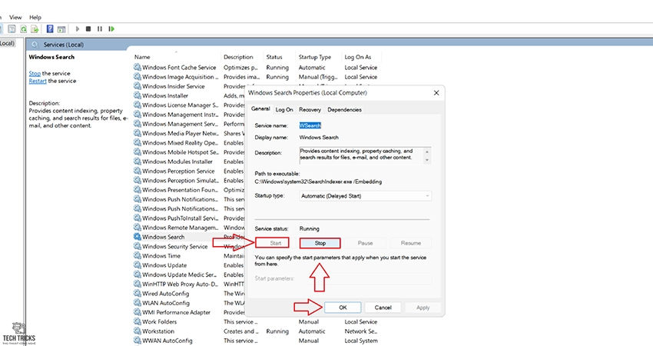653x346 pixels.
Task: Switch to the Recovery tab
Action: [310, 110]
